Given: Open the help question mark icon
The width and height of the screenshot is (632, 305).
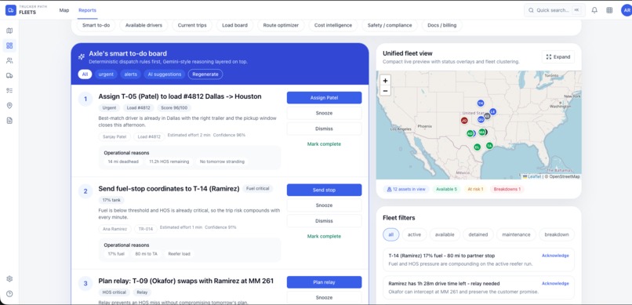Looking at the screenshot, I should click(x=9, y=294).
